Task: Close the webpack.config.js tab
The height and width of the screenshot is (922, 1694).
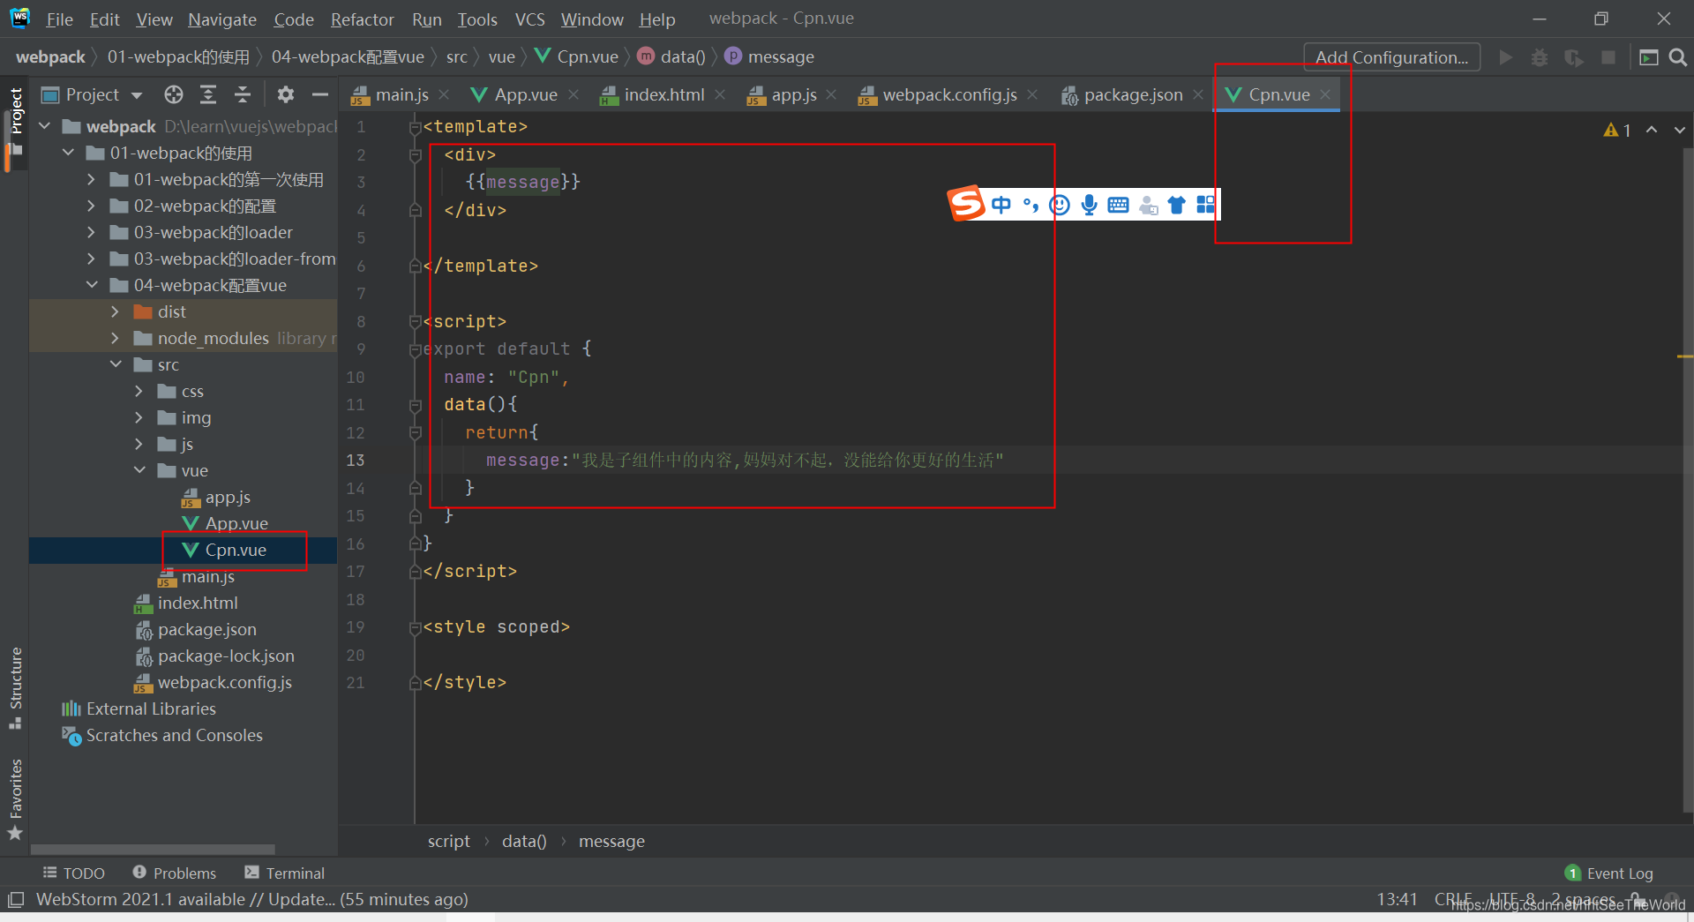Action: click(x=1032, y=94)
